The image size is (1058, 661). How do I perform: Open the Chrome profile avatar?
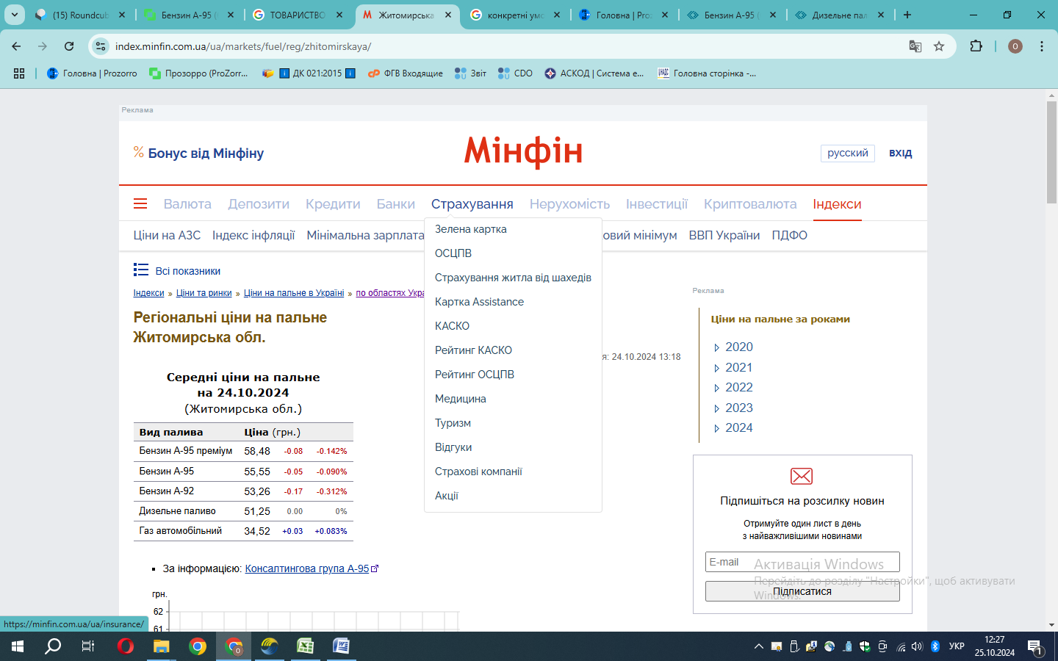(x=1015, y=46)
